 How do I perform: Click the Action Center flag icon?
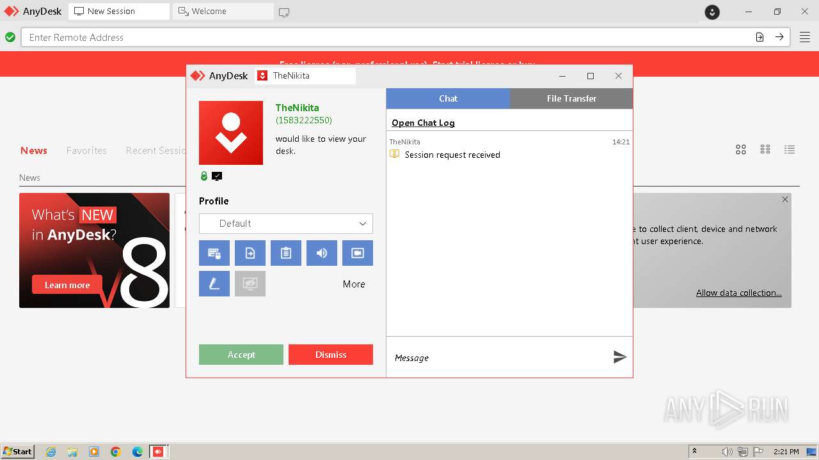click(758, 452)
